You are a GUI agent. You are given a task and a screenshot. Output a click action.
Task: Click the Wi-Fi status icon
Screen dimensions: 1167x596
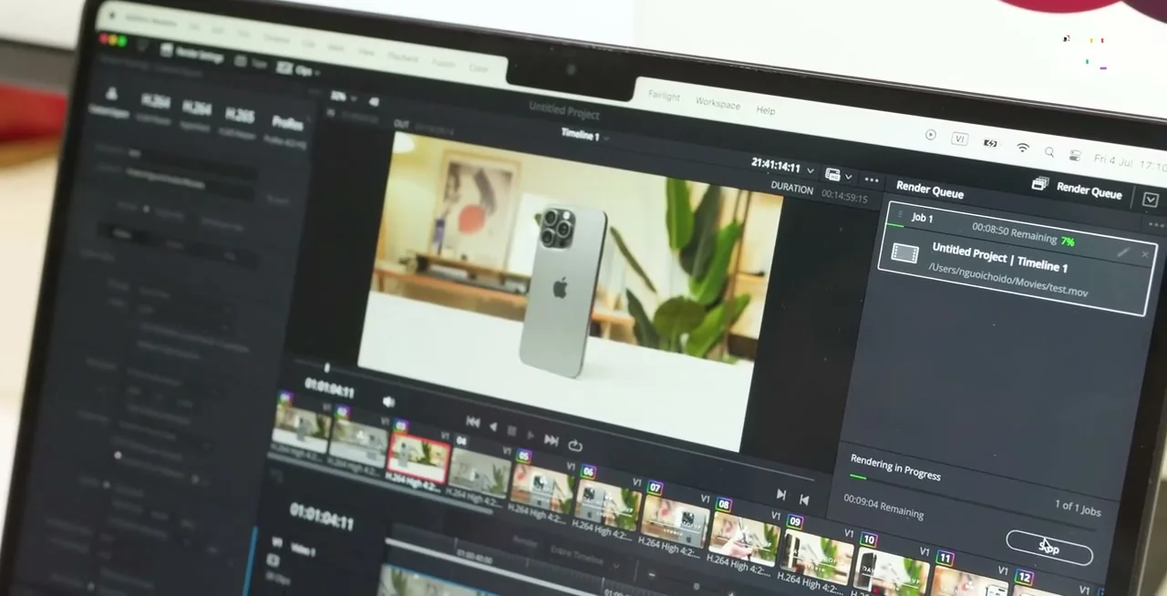click(x=1023, y=147)
